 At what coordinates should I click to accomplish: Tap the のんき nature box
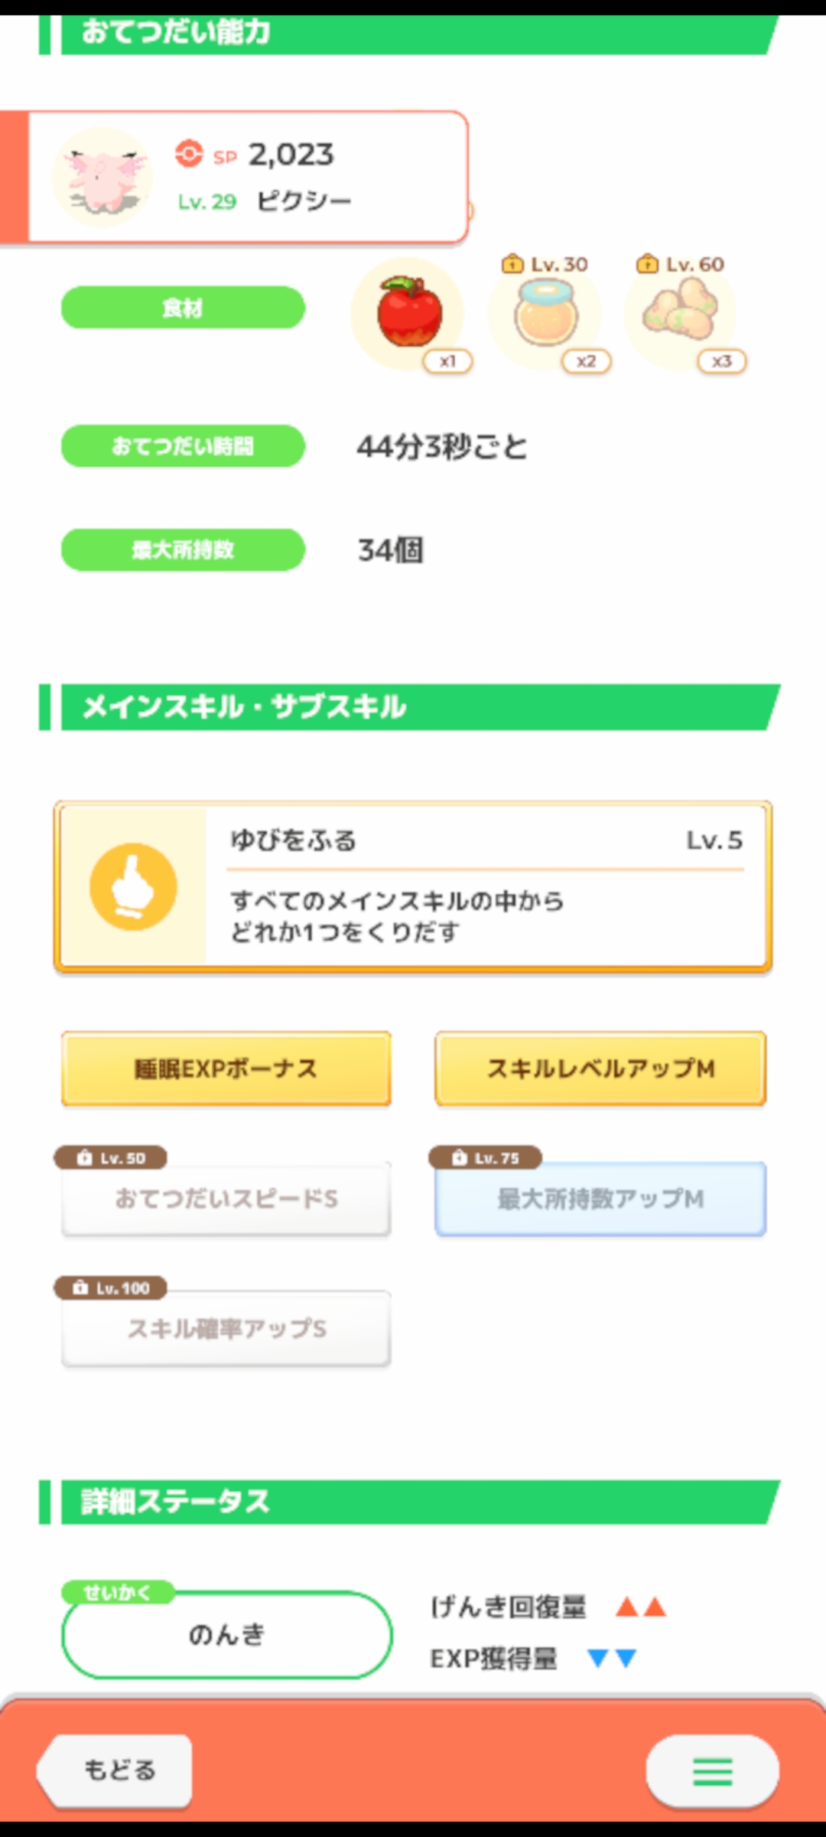226,1635
